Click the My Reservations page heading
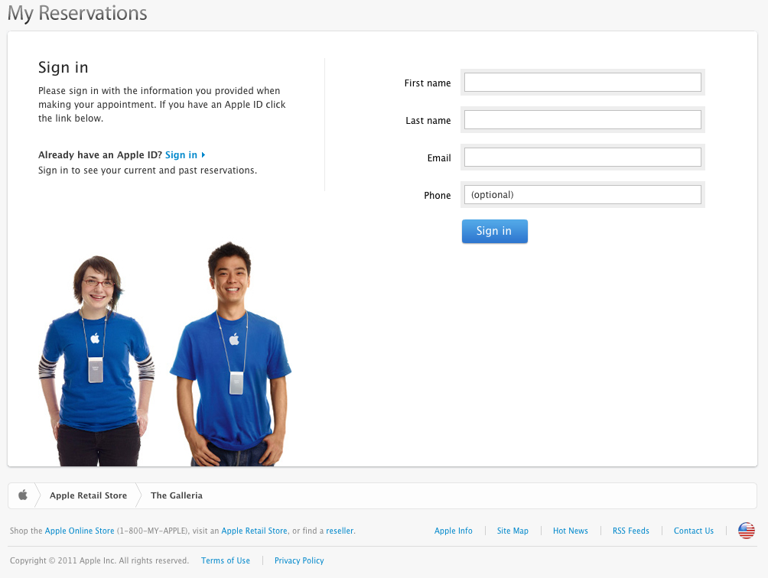The width and height of the screenshot is (768, 578). pyautogui.click(x=77, y=13)
